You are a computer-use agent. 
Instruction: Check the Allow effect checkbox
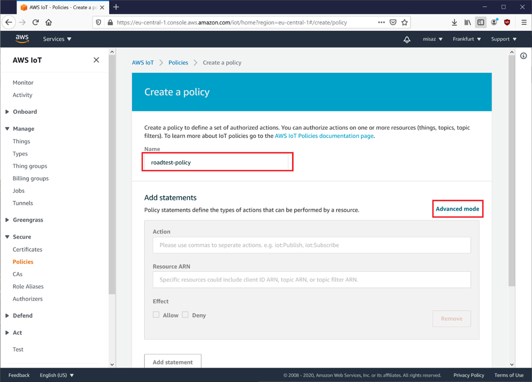156,315
